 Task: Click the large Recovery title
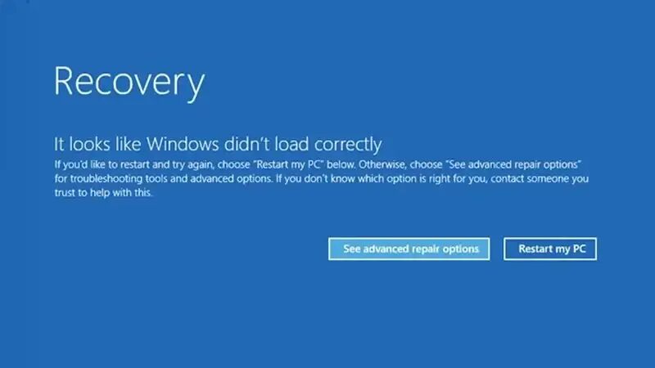tap(129, 83)
